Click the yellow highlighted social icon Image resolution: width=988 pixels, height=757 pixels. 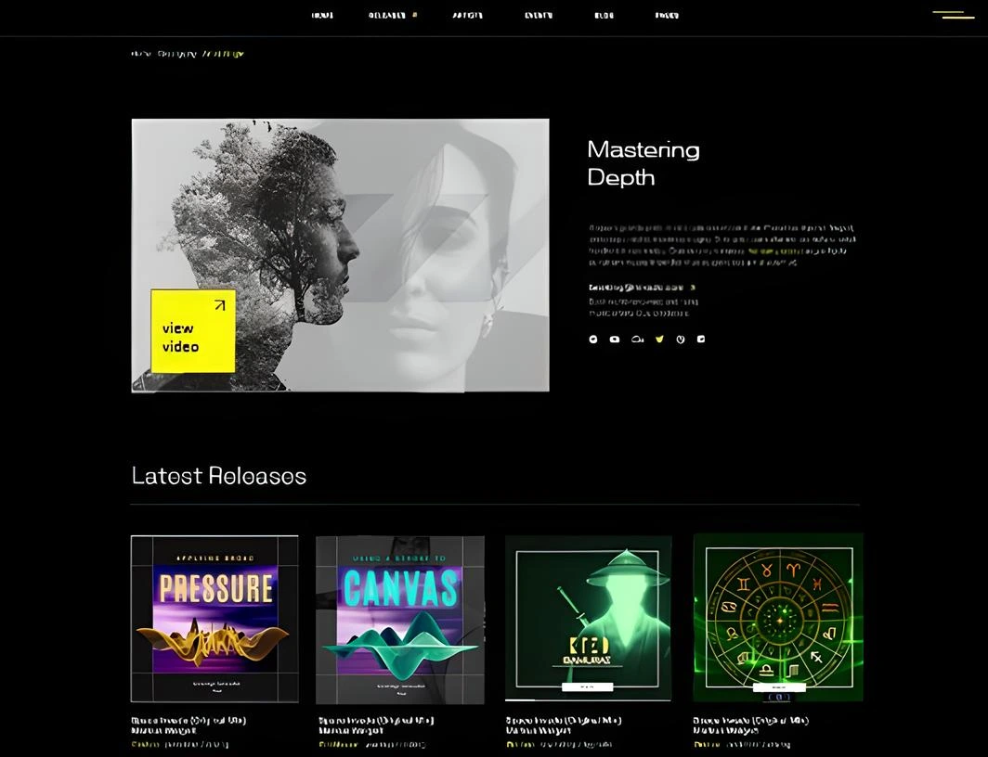click(x=659, y=340)
